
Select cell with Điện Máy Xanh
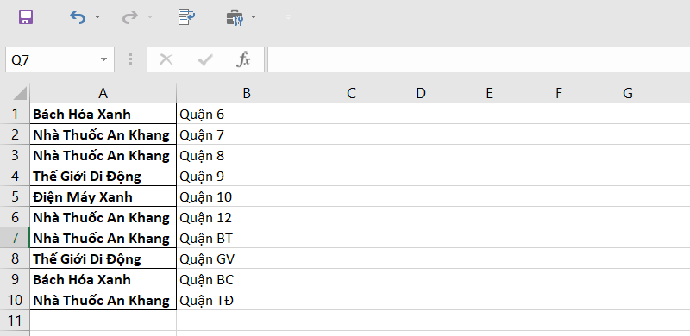(103, 196)
